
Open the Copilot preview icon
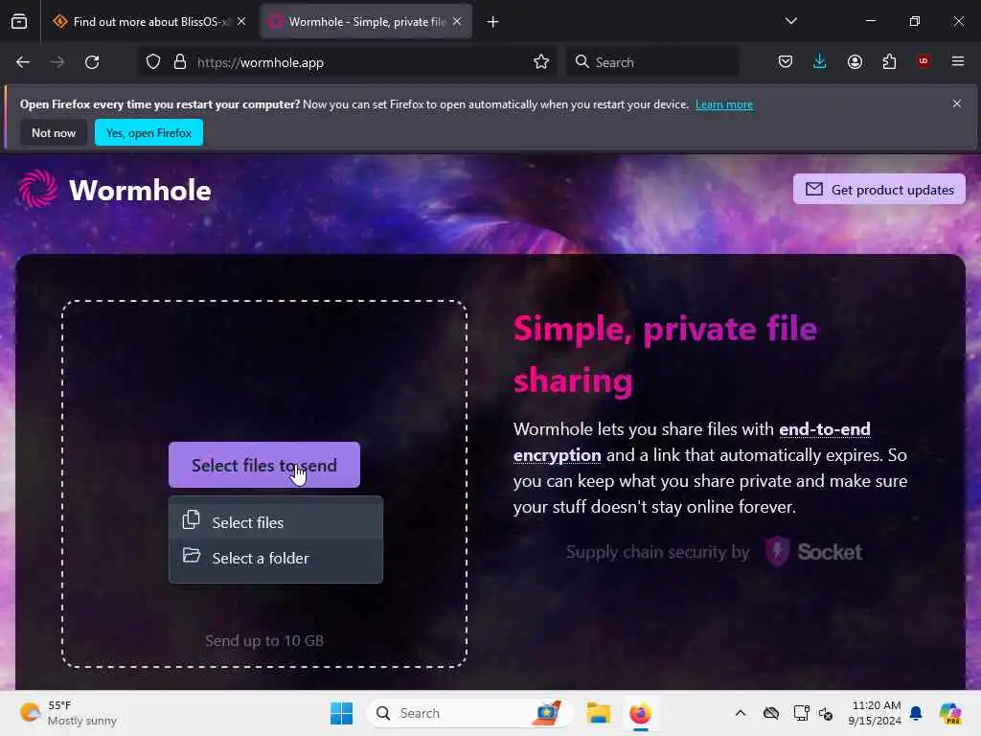coord(949,713)
